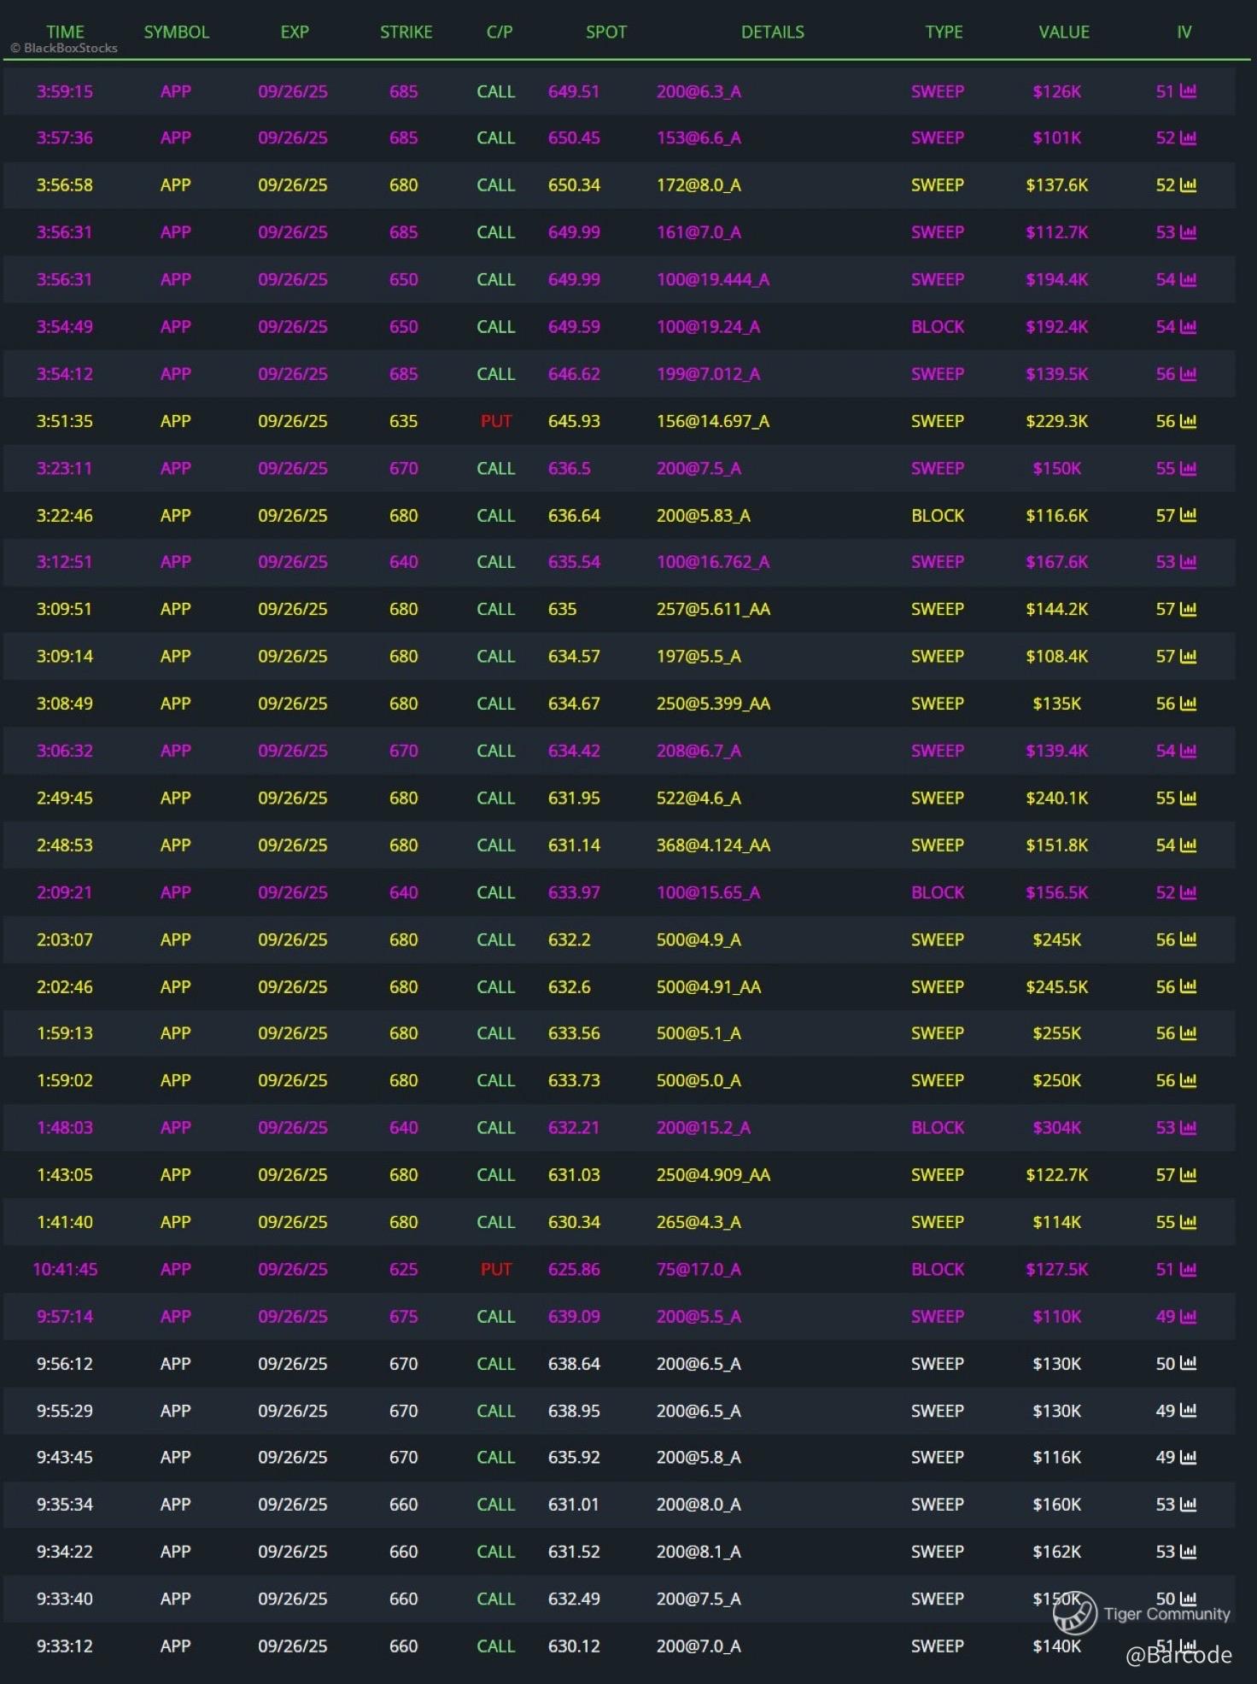Click chart icon on 10:41:45 PUT row
Viewport: 1257px width, 1684px height.
[1188, 1269]
